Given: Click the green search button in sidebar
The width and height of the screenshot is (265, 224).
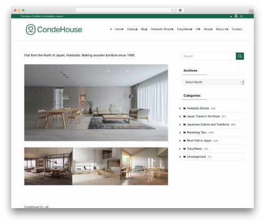Looking at the screenshot, I should tap(240, 56).
